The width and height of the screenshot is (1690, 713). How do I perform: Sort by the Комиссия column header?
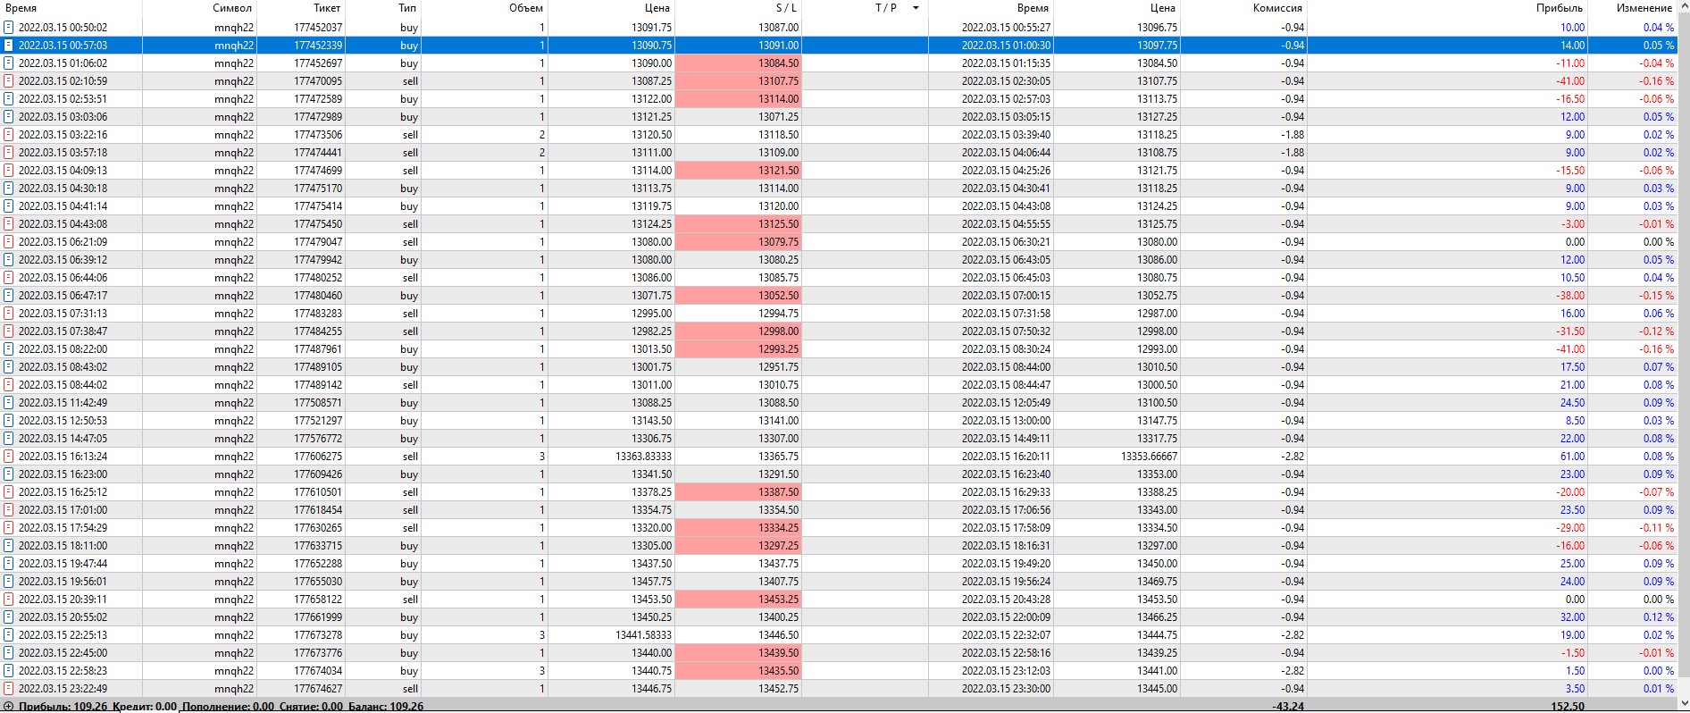(1277, 8)
